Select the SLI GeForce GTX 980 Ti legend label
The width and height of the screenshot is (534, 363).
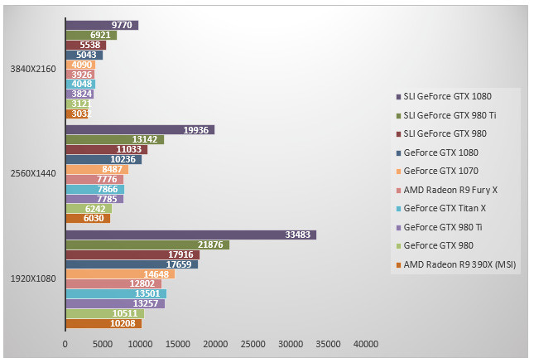tap(450, 115)
